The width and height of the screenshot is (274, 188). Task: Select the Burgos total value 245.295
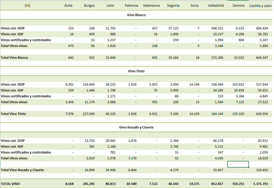tap(89, 184)
